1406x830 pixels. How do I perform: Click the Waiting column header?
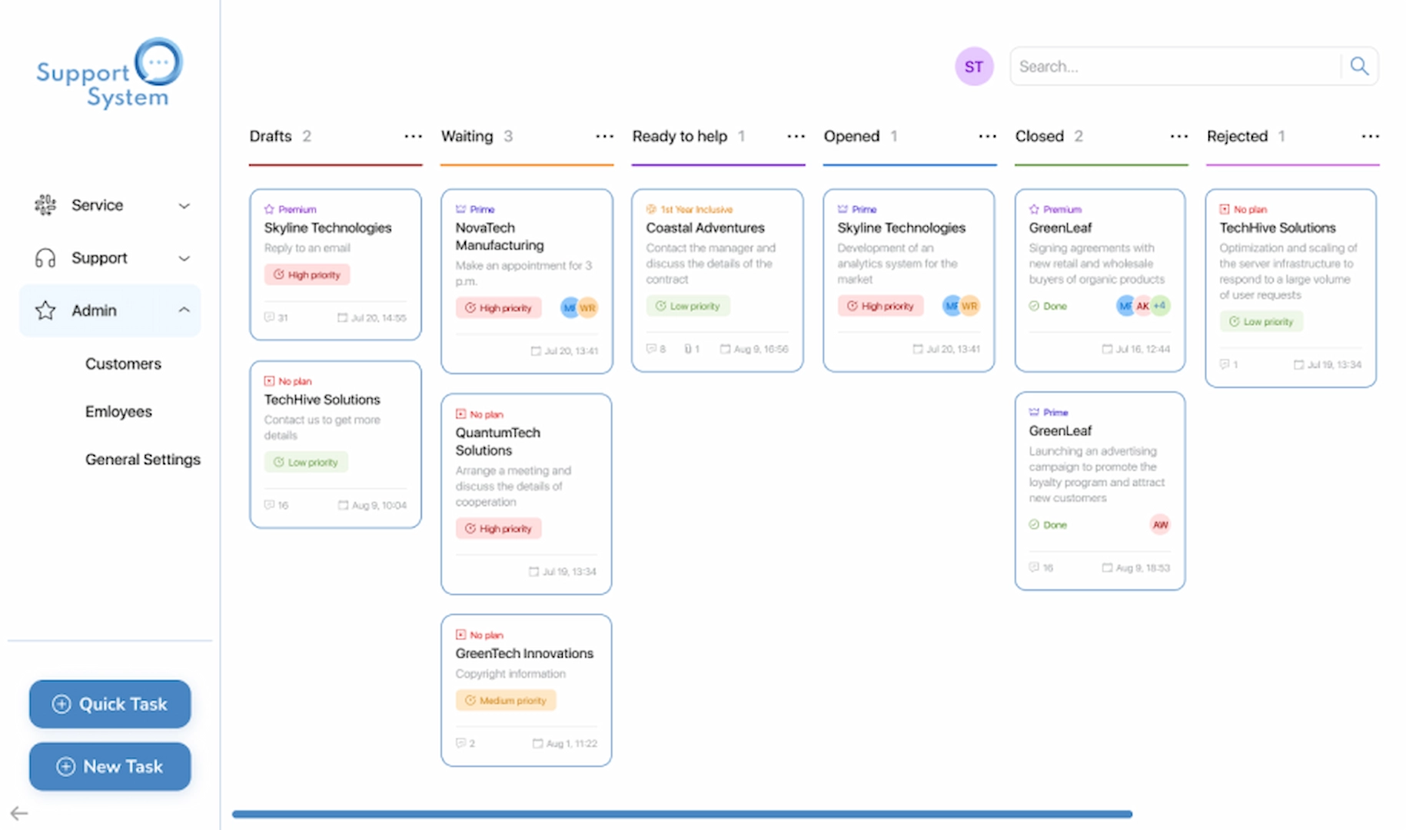[x=467, y=136]
